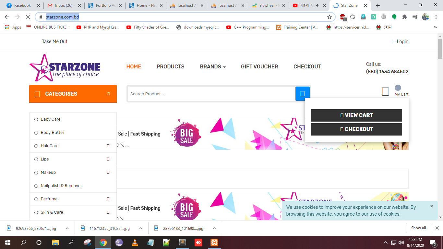Click the teal D extension icon

point(374,17)
